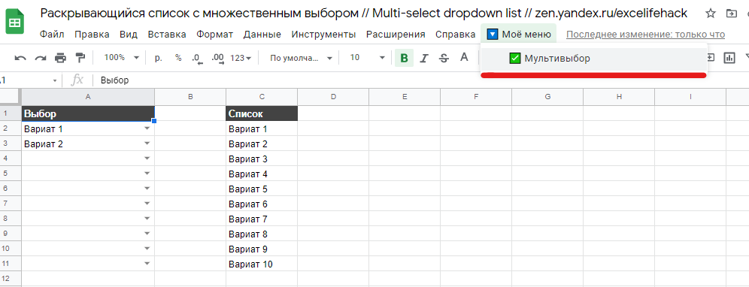Open dropdown arrow in row 6 of column A

coord(147,189)
